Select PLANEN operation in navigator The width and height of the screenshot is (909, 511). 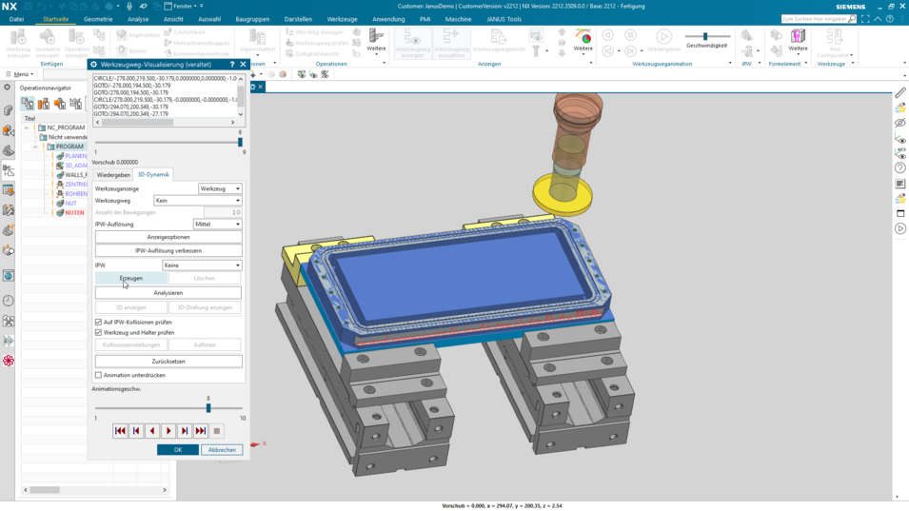click(x=75, y=156)
